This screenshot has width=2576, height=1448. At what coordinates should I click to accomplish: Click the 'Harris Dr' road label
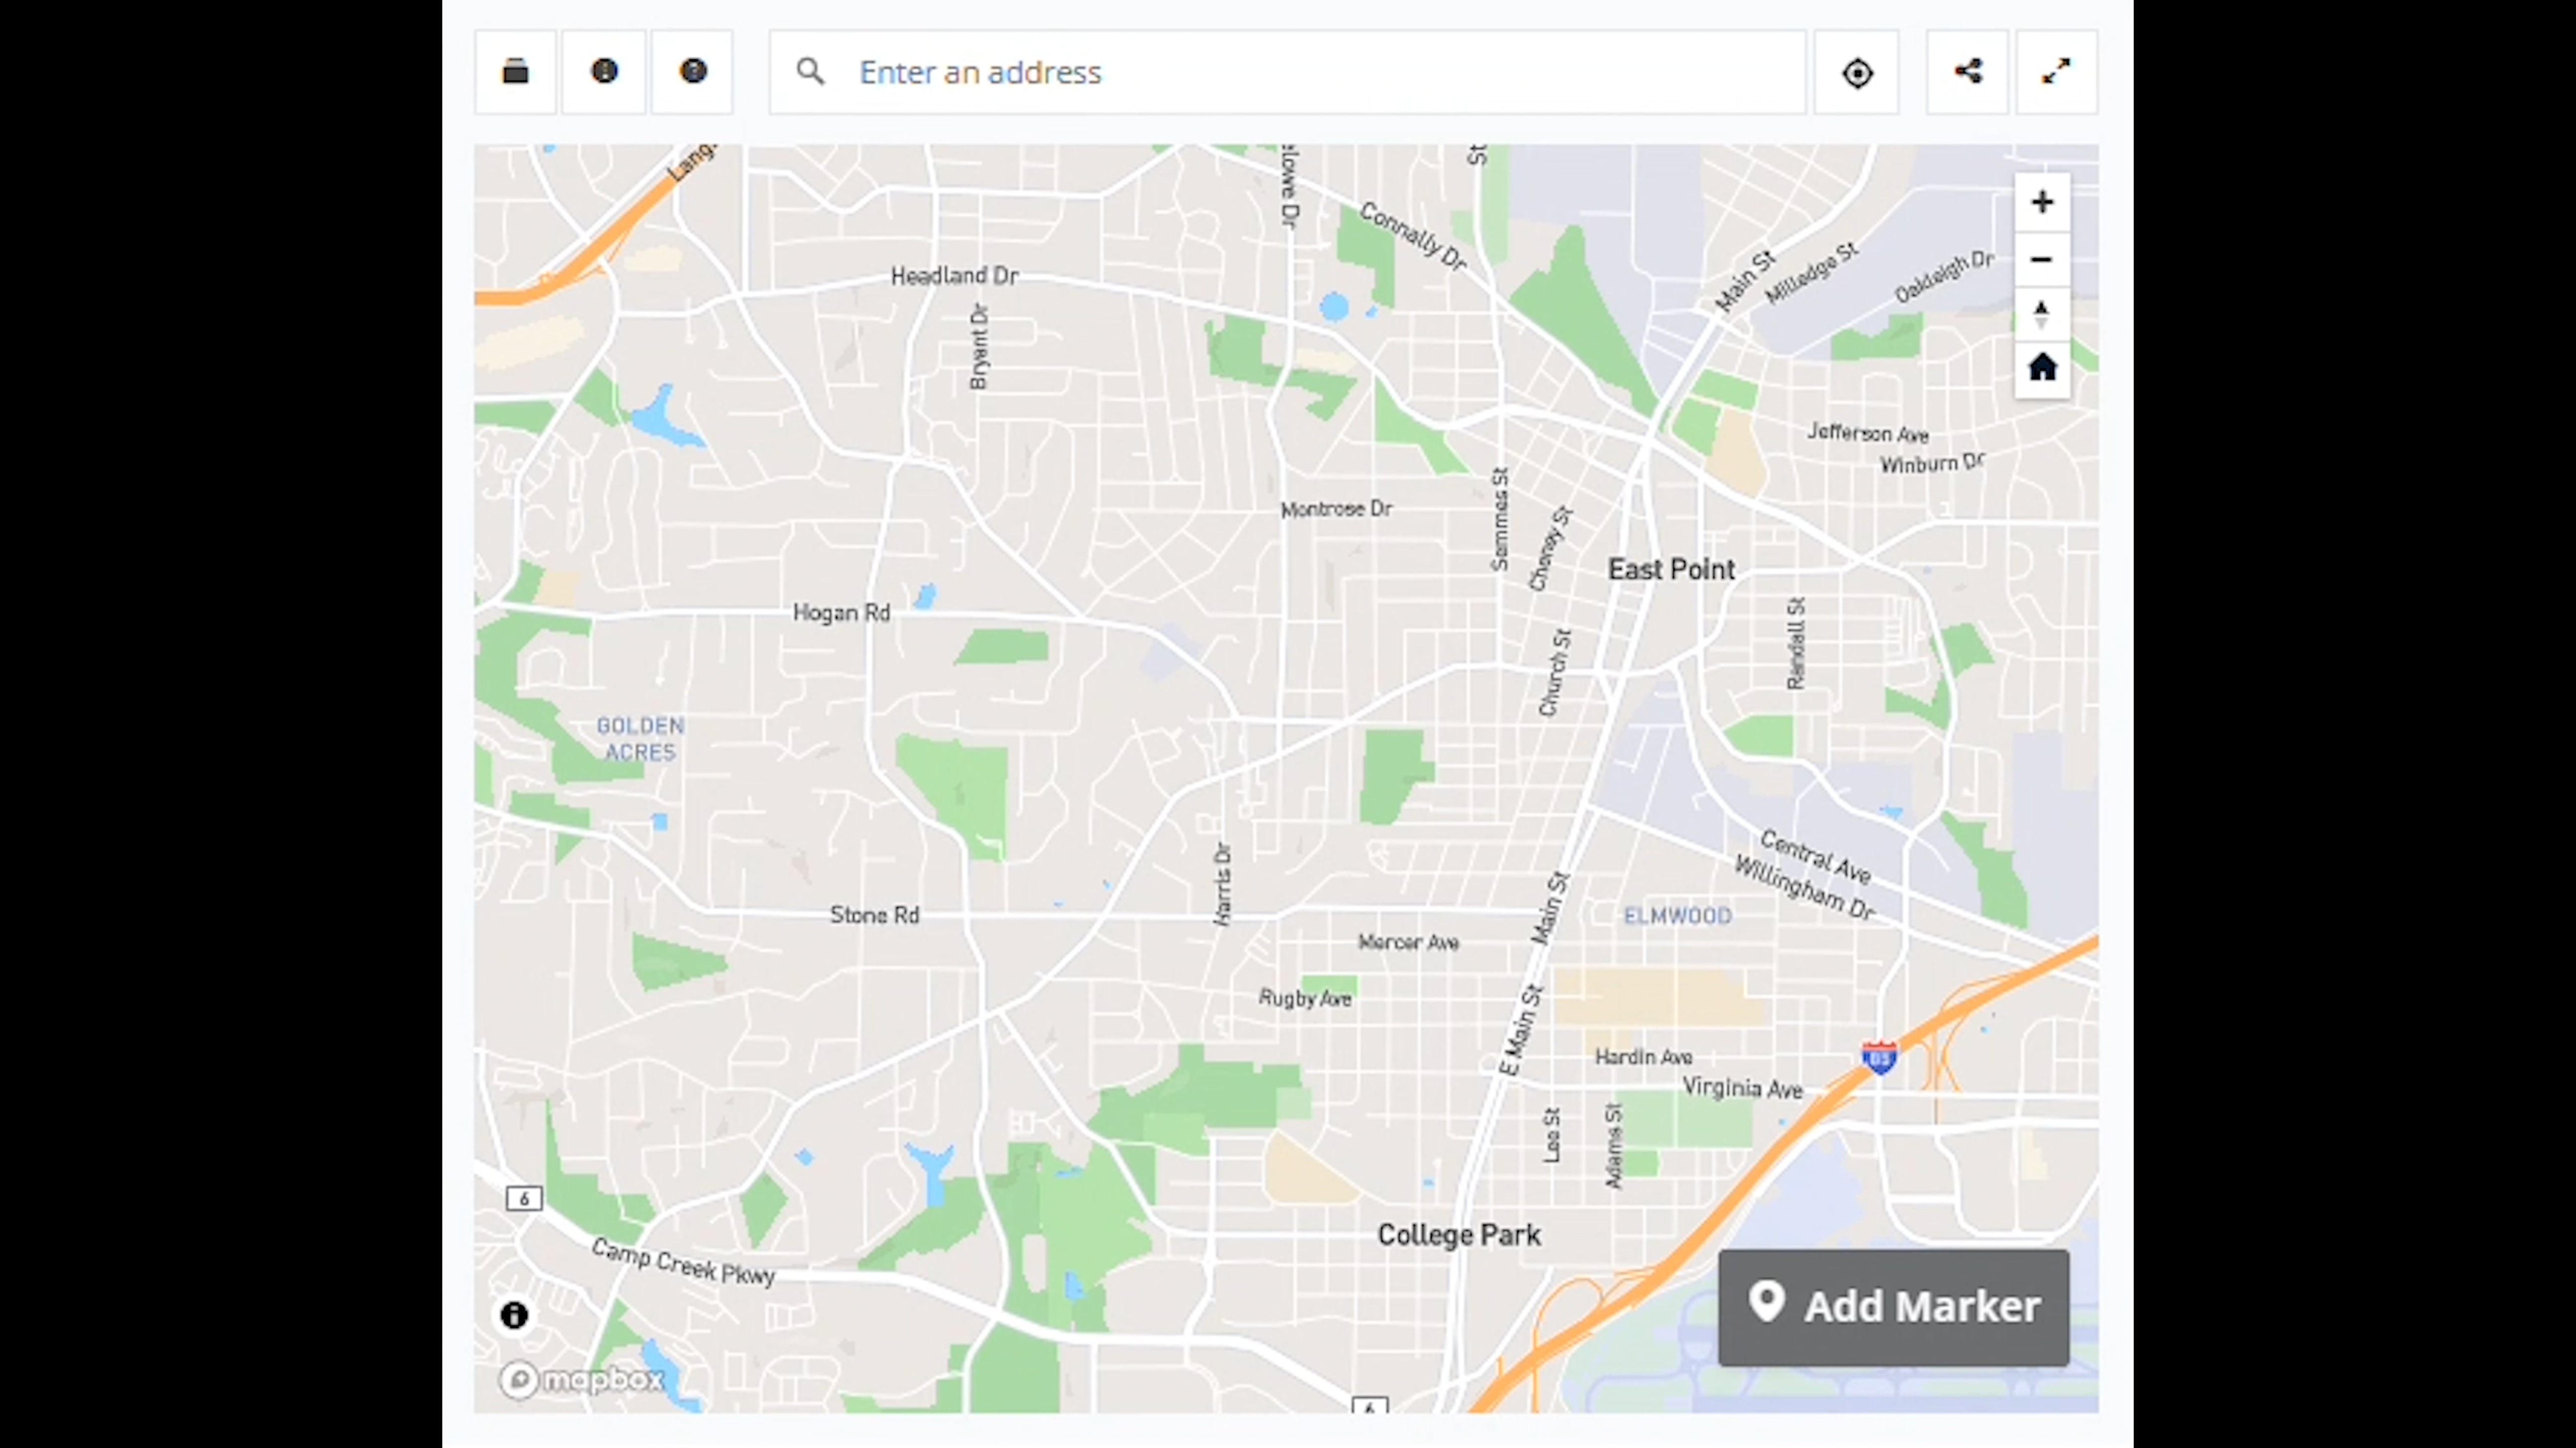1222,884
